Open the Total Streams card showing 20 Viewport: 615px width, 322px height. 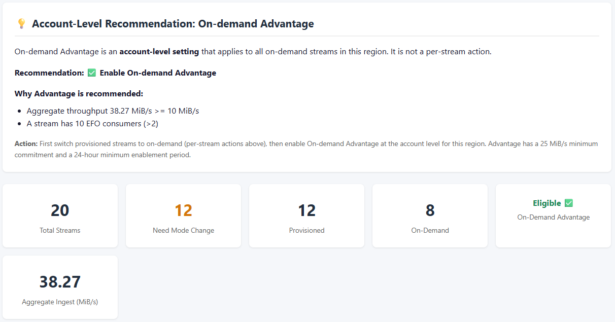[x=60, y=216]
